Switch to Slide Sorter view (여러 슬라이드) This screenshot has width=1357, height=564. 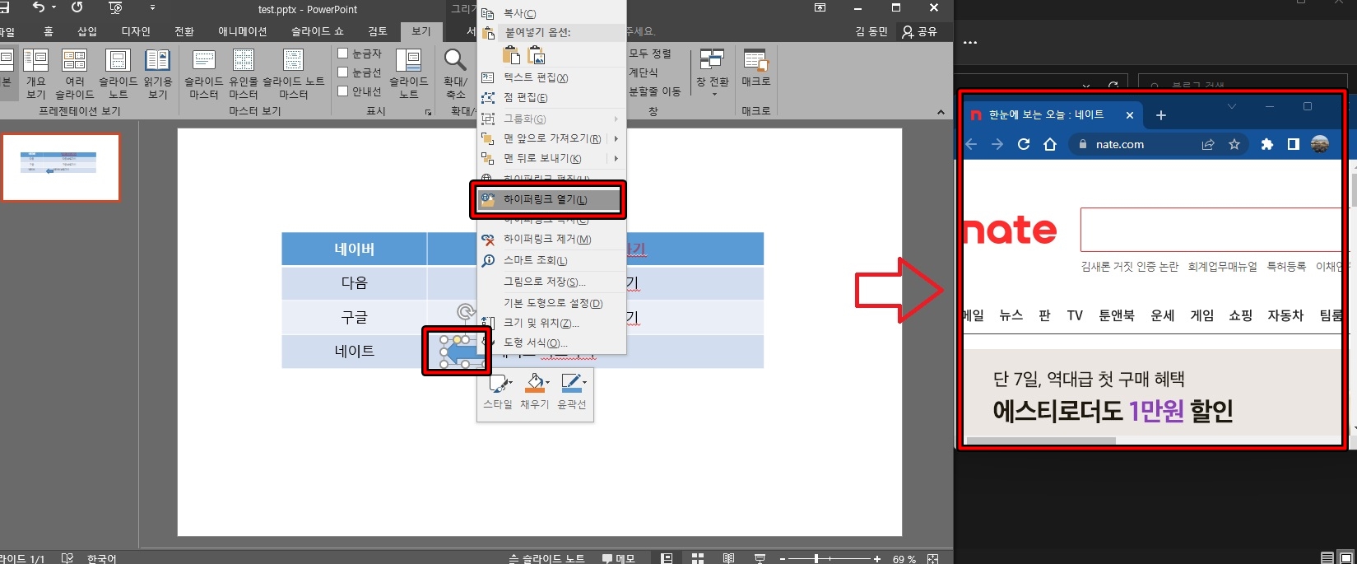(74, 73)
